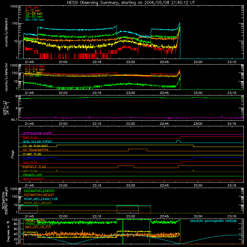This screenshot has height=247, width=247.
Task: Select the SC_TRANSMITTER flag label
Action: 36,150
